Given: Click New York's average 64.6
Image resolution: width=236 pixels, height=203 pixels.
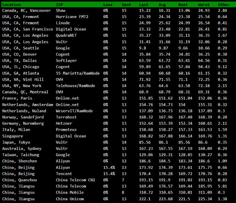Looking at the screenshot, I should [x=163, y=86].
